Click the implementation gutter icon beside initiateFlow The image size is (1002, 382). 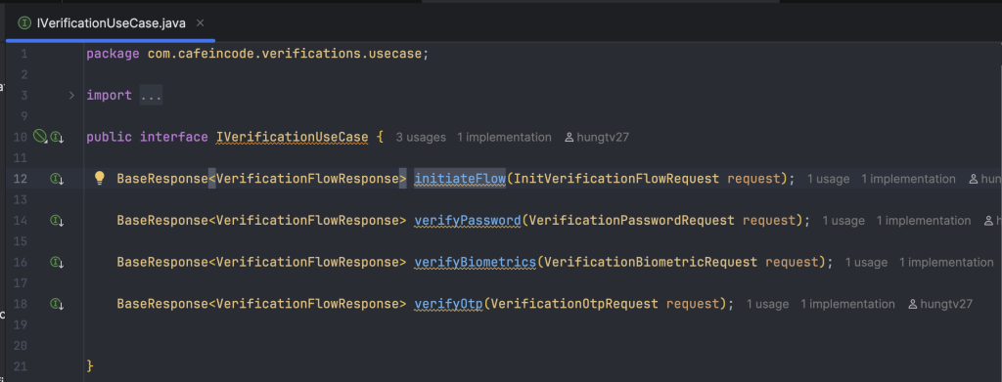[x=57, y=179]
